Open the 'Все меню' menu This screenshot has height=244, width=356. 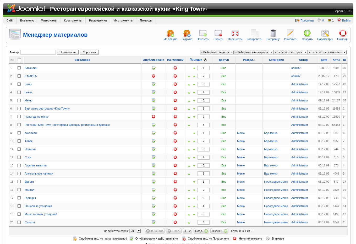[27, 20]
